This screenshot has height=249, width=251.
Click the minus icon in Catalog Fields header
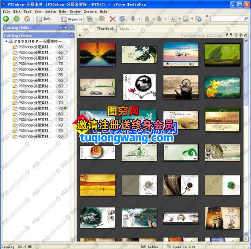tap(61, 28)
